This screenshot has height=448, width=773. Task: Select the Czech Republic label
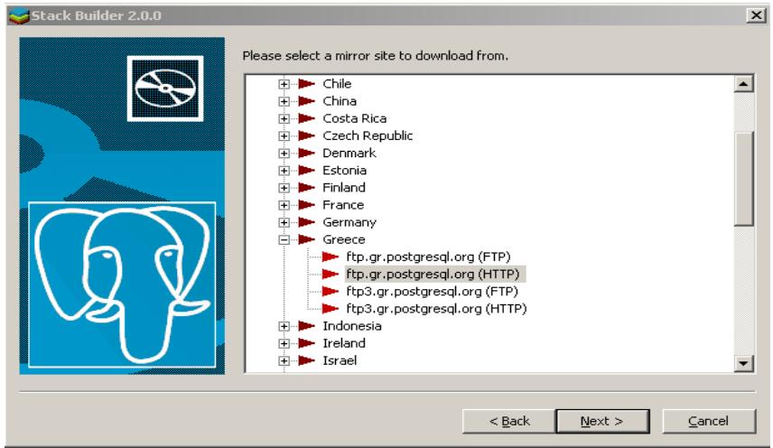point(368,135)
